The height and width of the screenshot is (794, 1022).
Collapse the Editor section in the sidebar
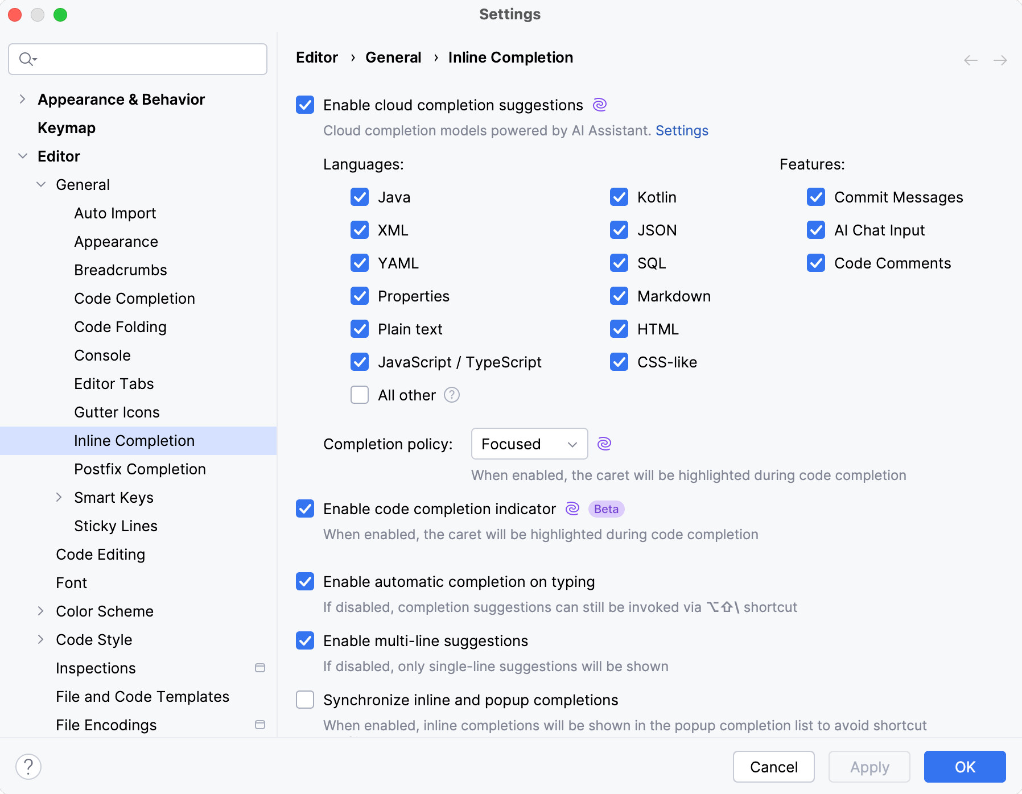tap(23, 156)
